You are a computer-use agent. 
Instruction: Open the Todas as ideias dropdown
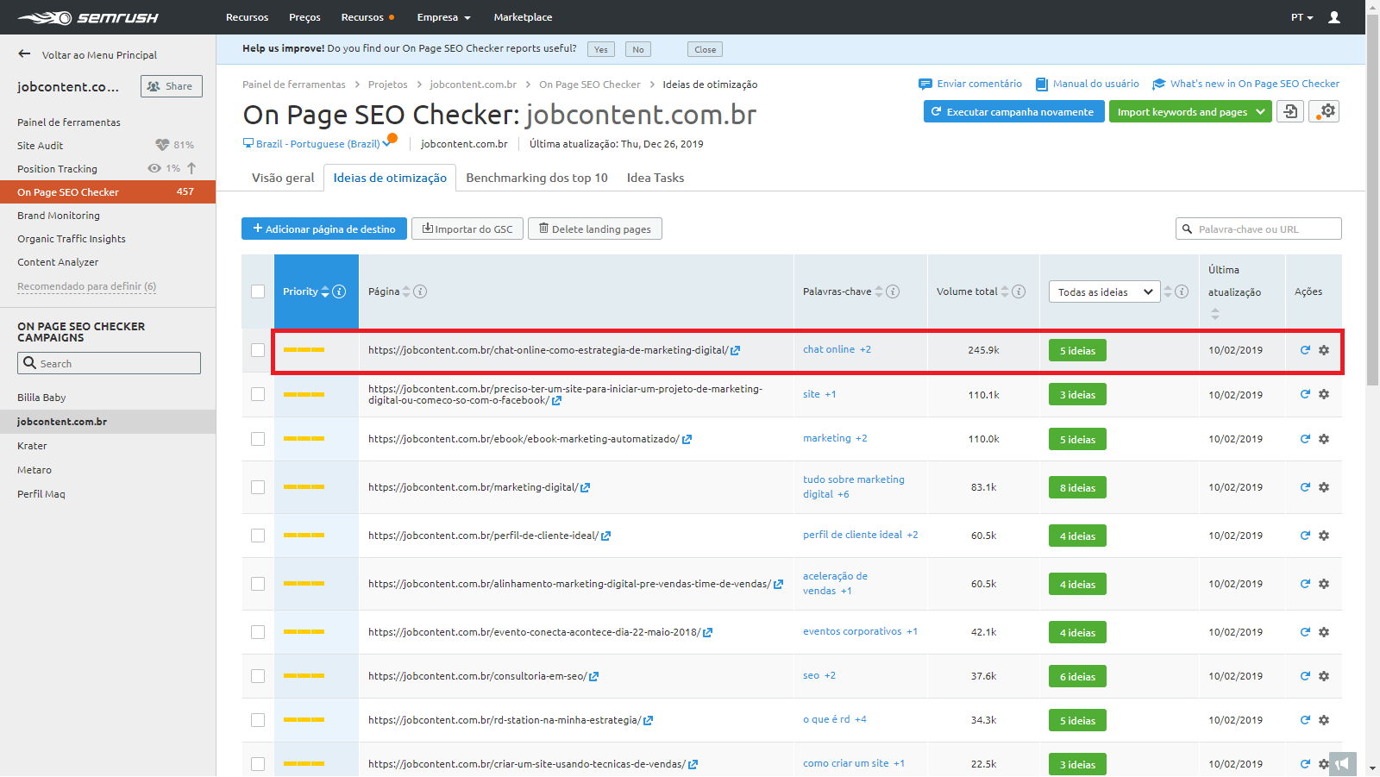[x=1105, y=291]
